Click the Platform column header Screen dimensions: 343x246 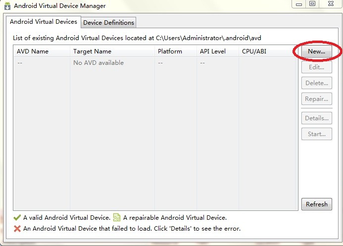pyautogui.click(x=176, y=51)
